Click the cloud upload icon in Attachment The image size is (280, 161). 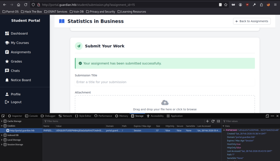(165, 103)
